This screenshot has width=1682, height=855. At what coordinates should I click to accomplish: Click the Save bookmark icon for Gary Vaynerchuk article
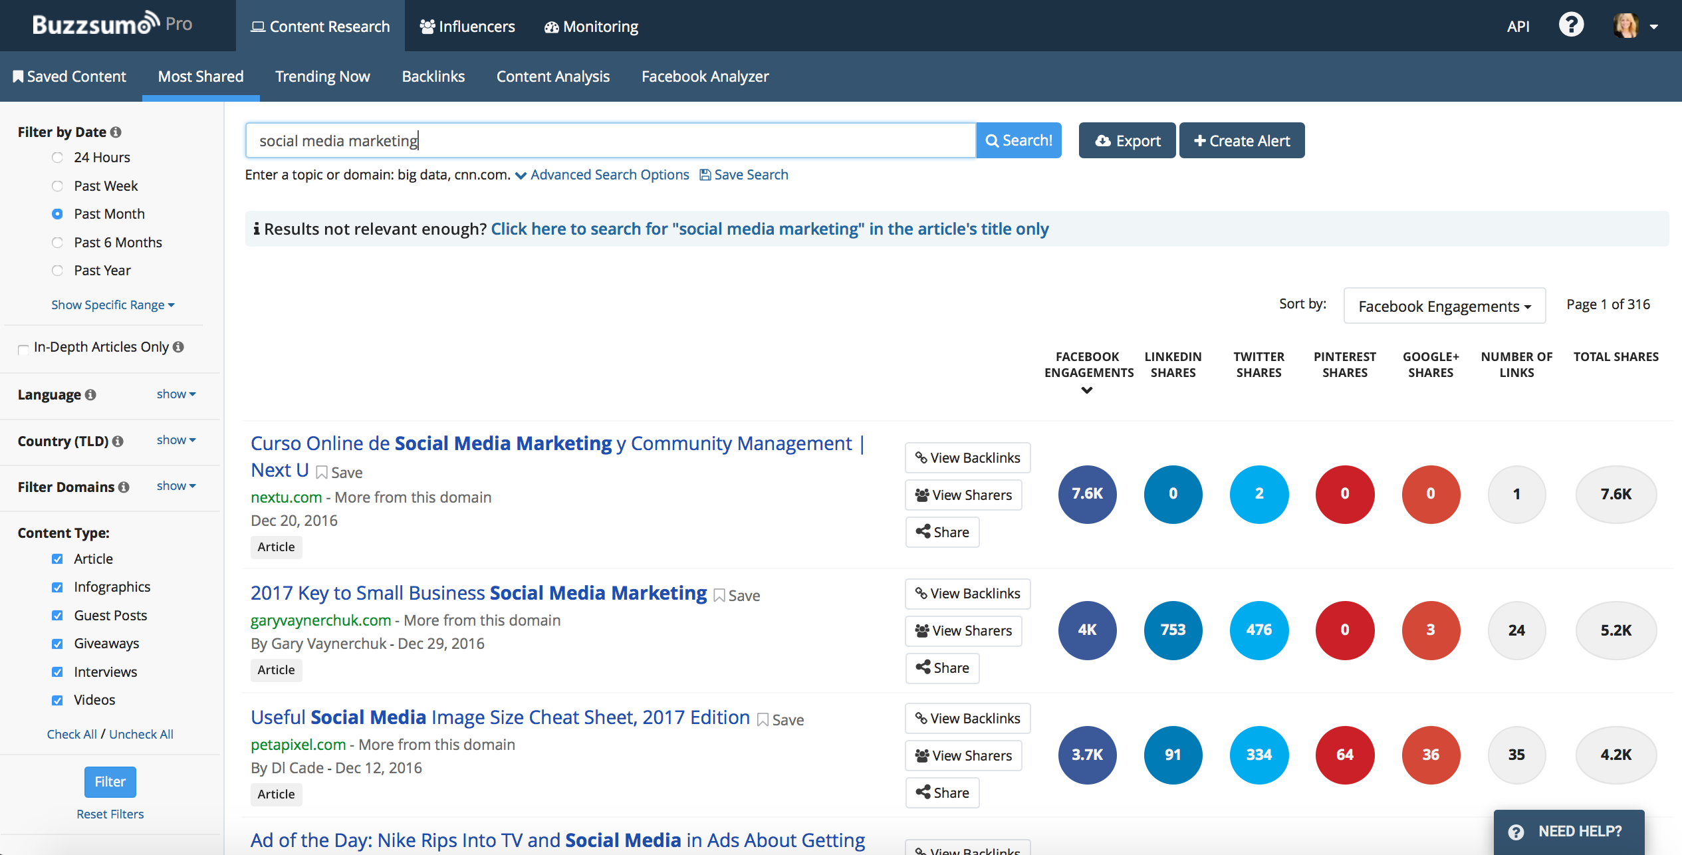click(719, 596)
